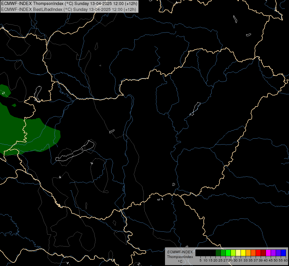This screenshot has width=289, height=266.
Task: Click the ThompsonIndex label in the legend
Action: [180, 257]
